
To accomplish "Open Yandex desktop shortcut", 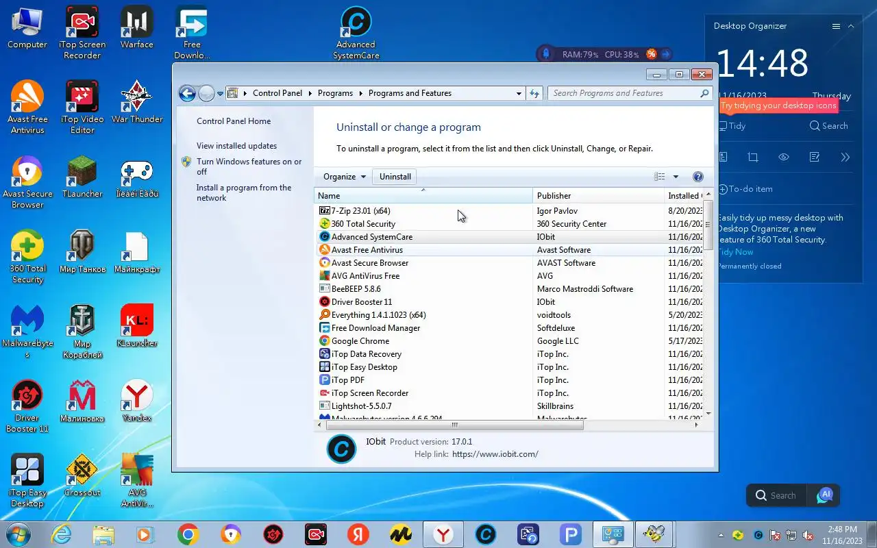I will tap(136, 401).
